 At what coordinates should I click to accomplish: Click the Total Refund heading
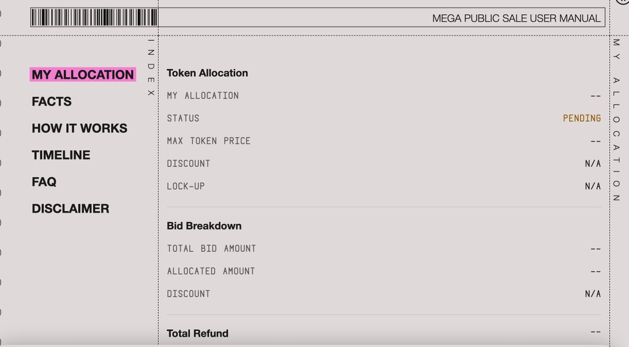(198, 333)
